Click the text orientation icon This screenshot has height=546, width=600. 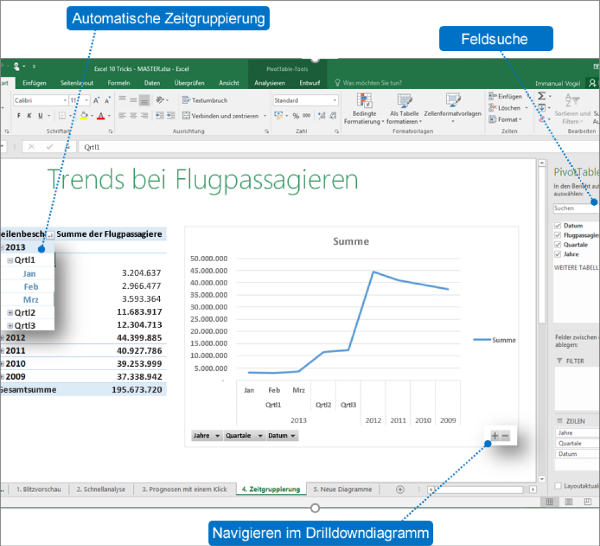pos(160,100)
